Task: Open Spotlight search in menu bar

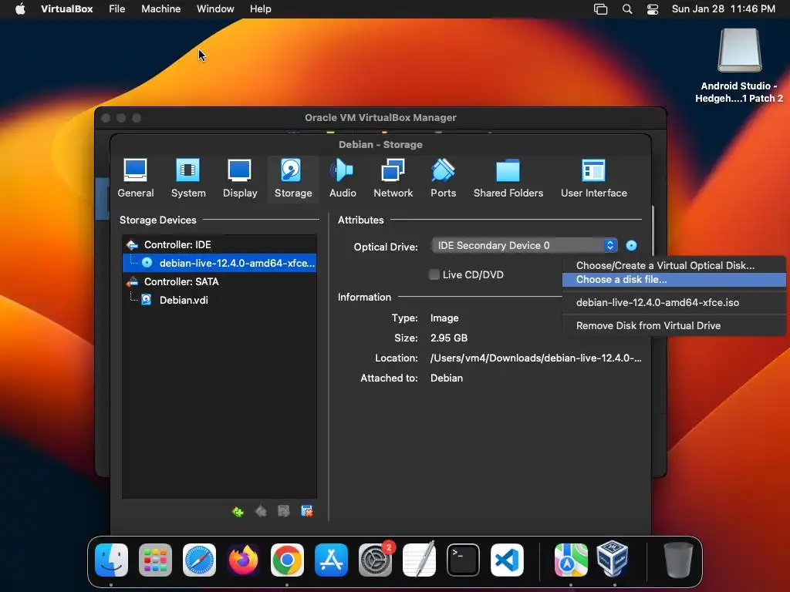Action: tap(627, 9)
